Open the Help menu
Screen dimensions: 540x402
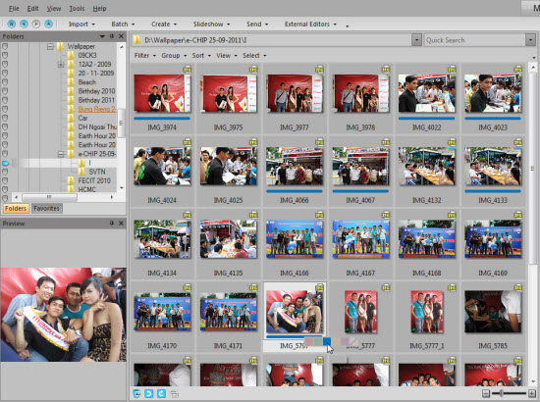coord(99,8)
